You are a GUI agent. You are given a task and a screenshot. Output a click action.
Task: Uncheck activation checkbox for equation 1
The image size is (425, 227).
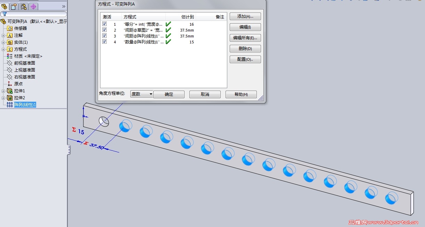tap(105, 24)
